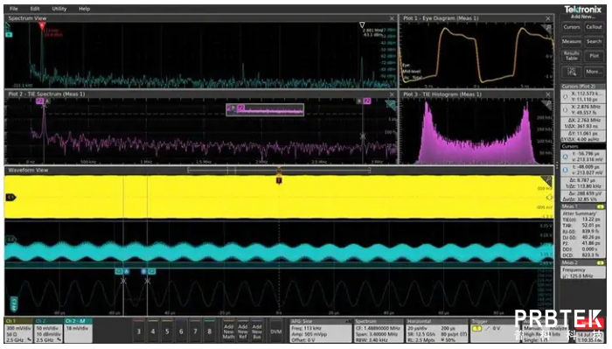The image size is (612, 349).
Task: Select waveform cursor B handle
Action: tap(143, 271)
